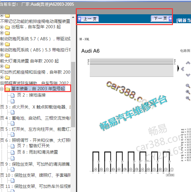191x192 pixels.
Task: Pan diagram up with the up arrow
Action: [x=188, y=63]
